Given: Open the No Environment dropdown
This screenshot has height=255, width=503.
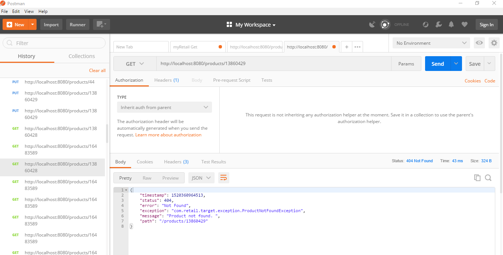Looking at the screenshot, I should [431, 43].
